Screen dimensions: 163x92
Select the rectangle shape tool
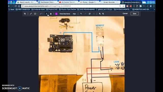[x=35, y=14]
